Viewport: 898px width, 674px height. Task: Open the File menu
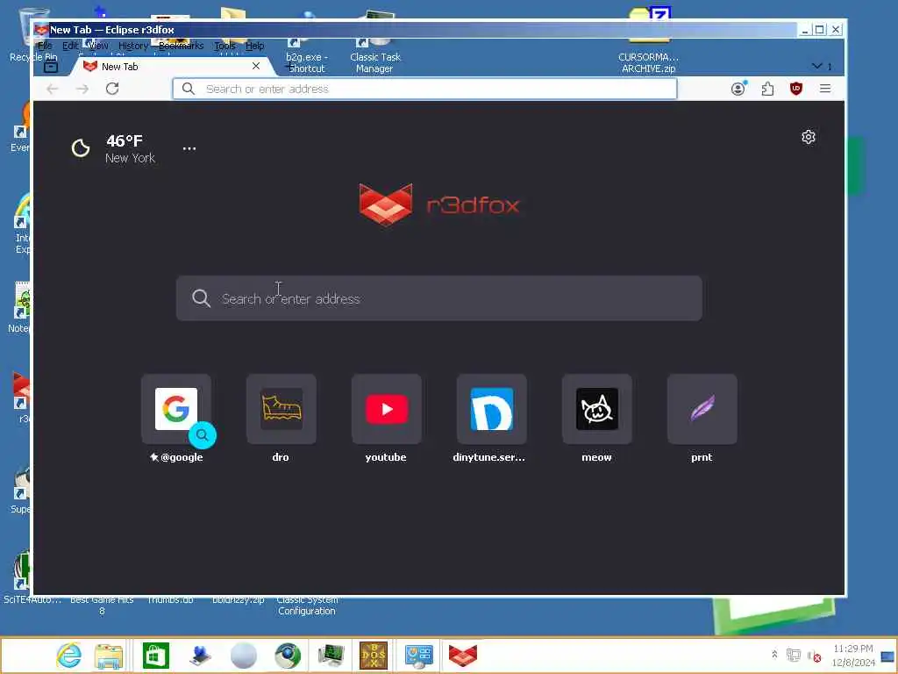(x=45, y=46)
